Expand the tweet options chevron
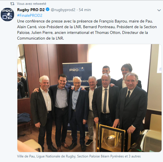The height and width of the screenshot is (162, 163). 159,10
